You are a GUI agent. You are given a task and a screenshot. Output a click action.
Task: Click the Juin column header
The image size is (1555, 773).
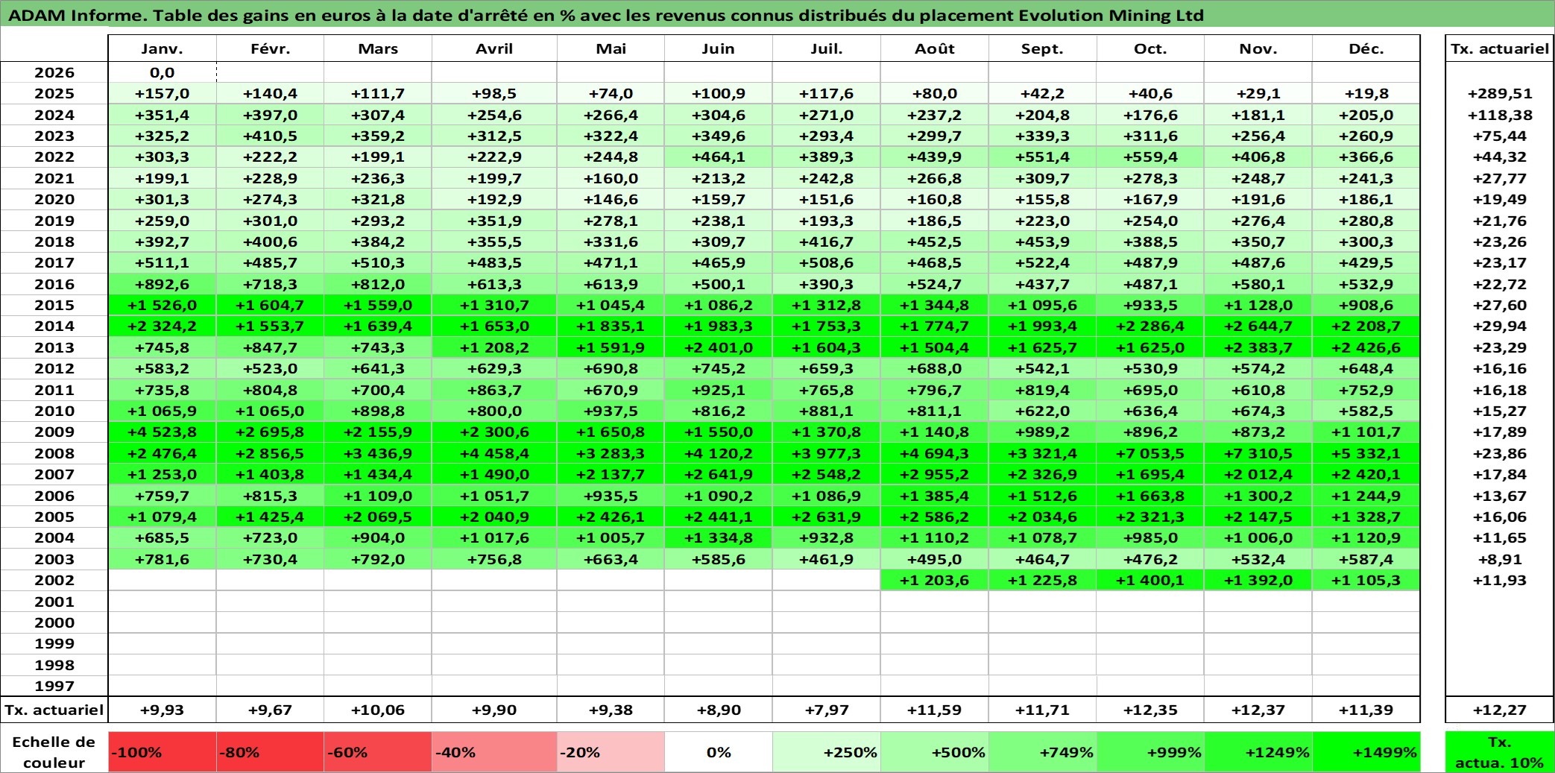719,48
